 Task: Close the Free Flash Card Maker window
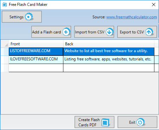pyautogui.click(x=154, y=5)
